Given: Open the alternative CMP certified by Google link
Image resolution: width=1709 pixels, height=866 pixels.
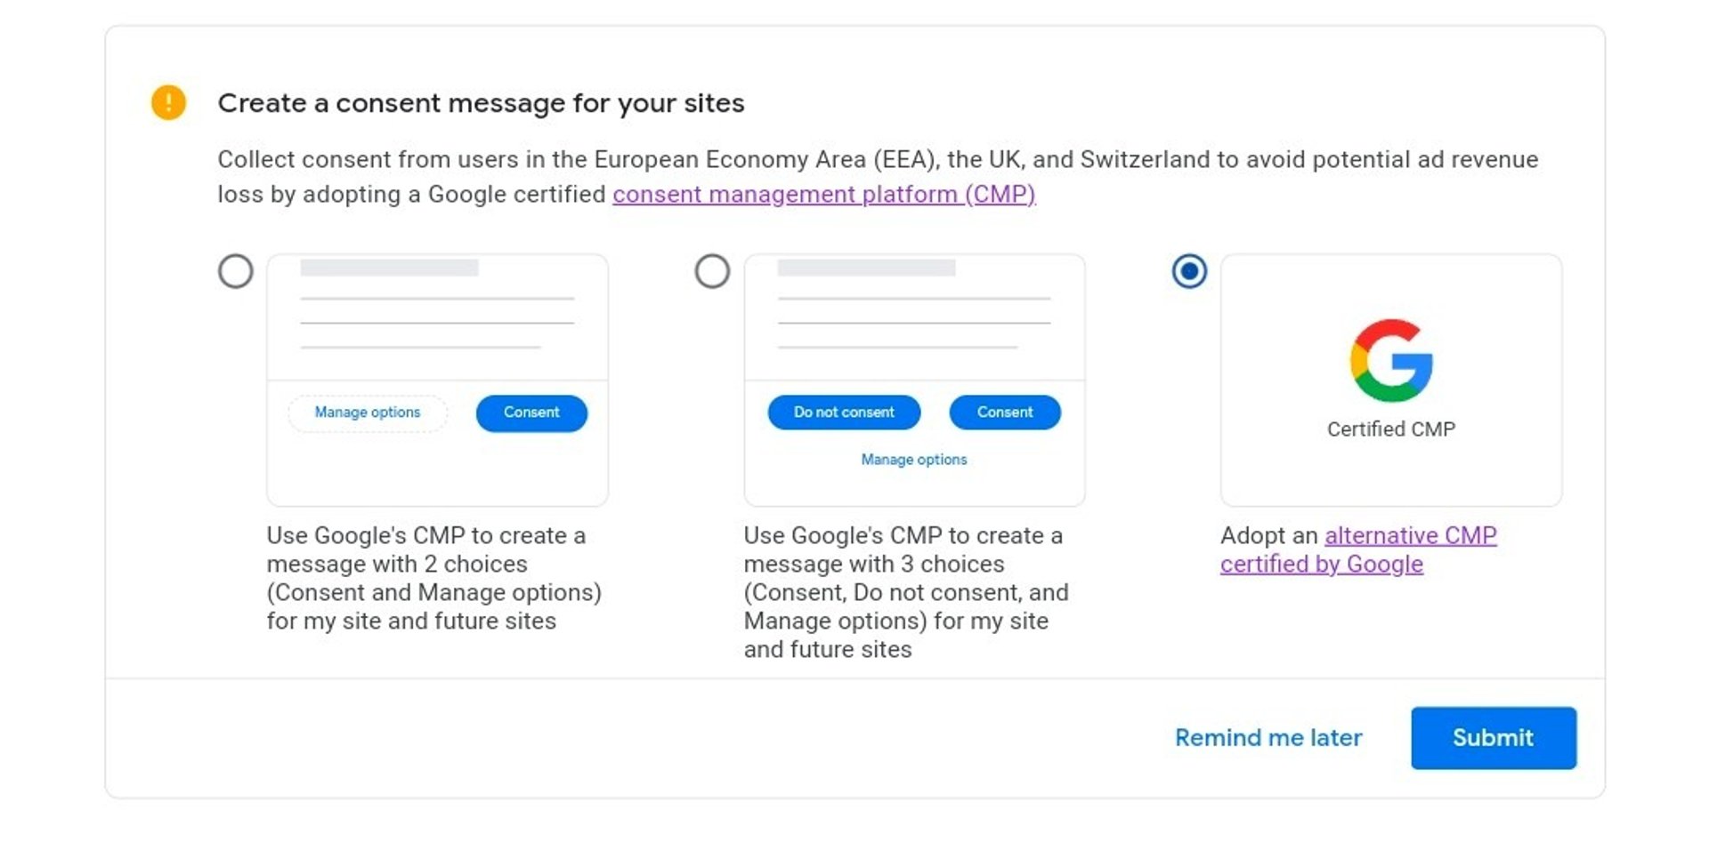Looking at the screenshot, I should pyautogui.click(x=1358, y=549).
